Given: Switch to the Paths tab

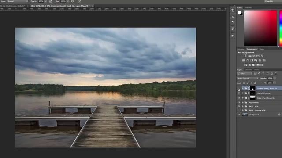Looking at the screenshot, I should coord(256,70).
